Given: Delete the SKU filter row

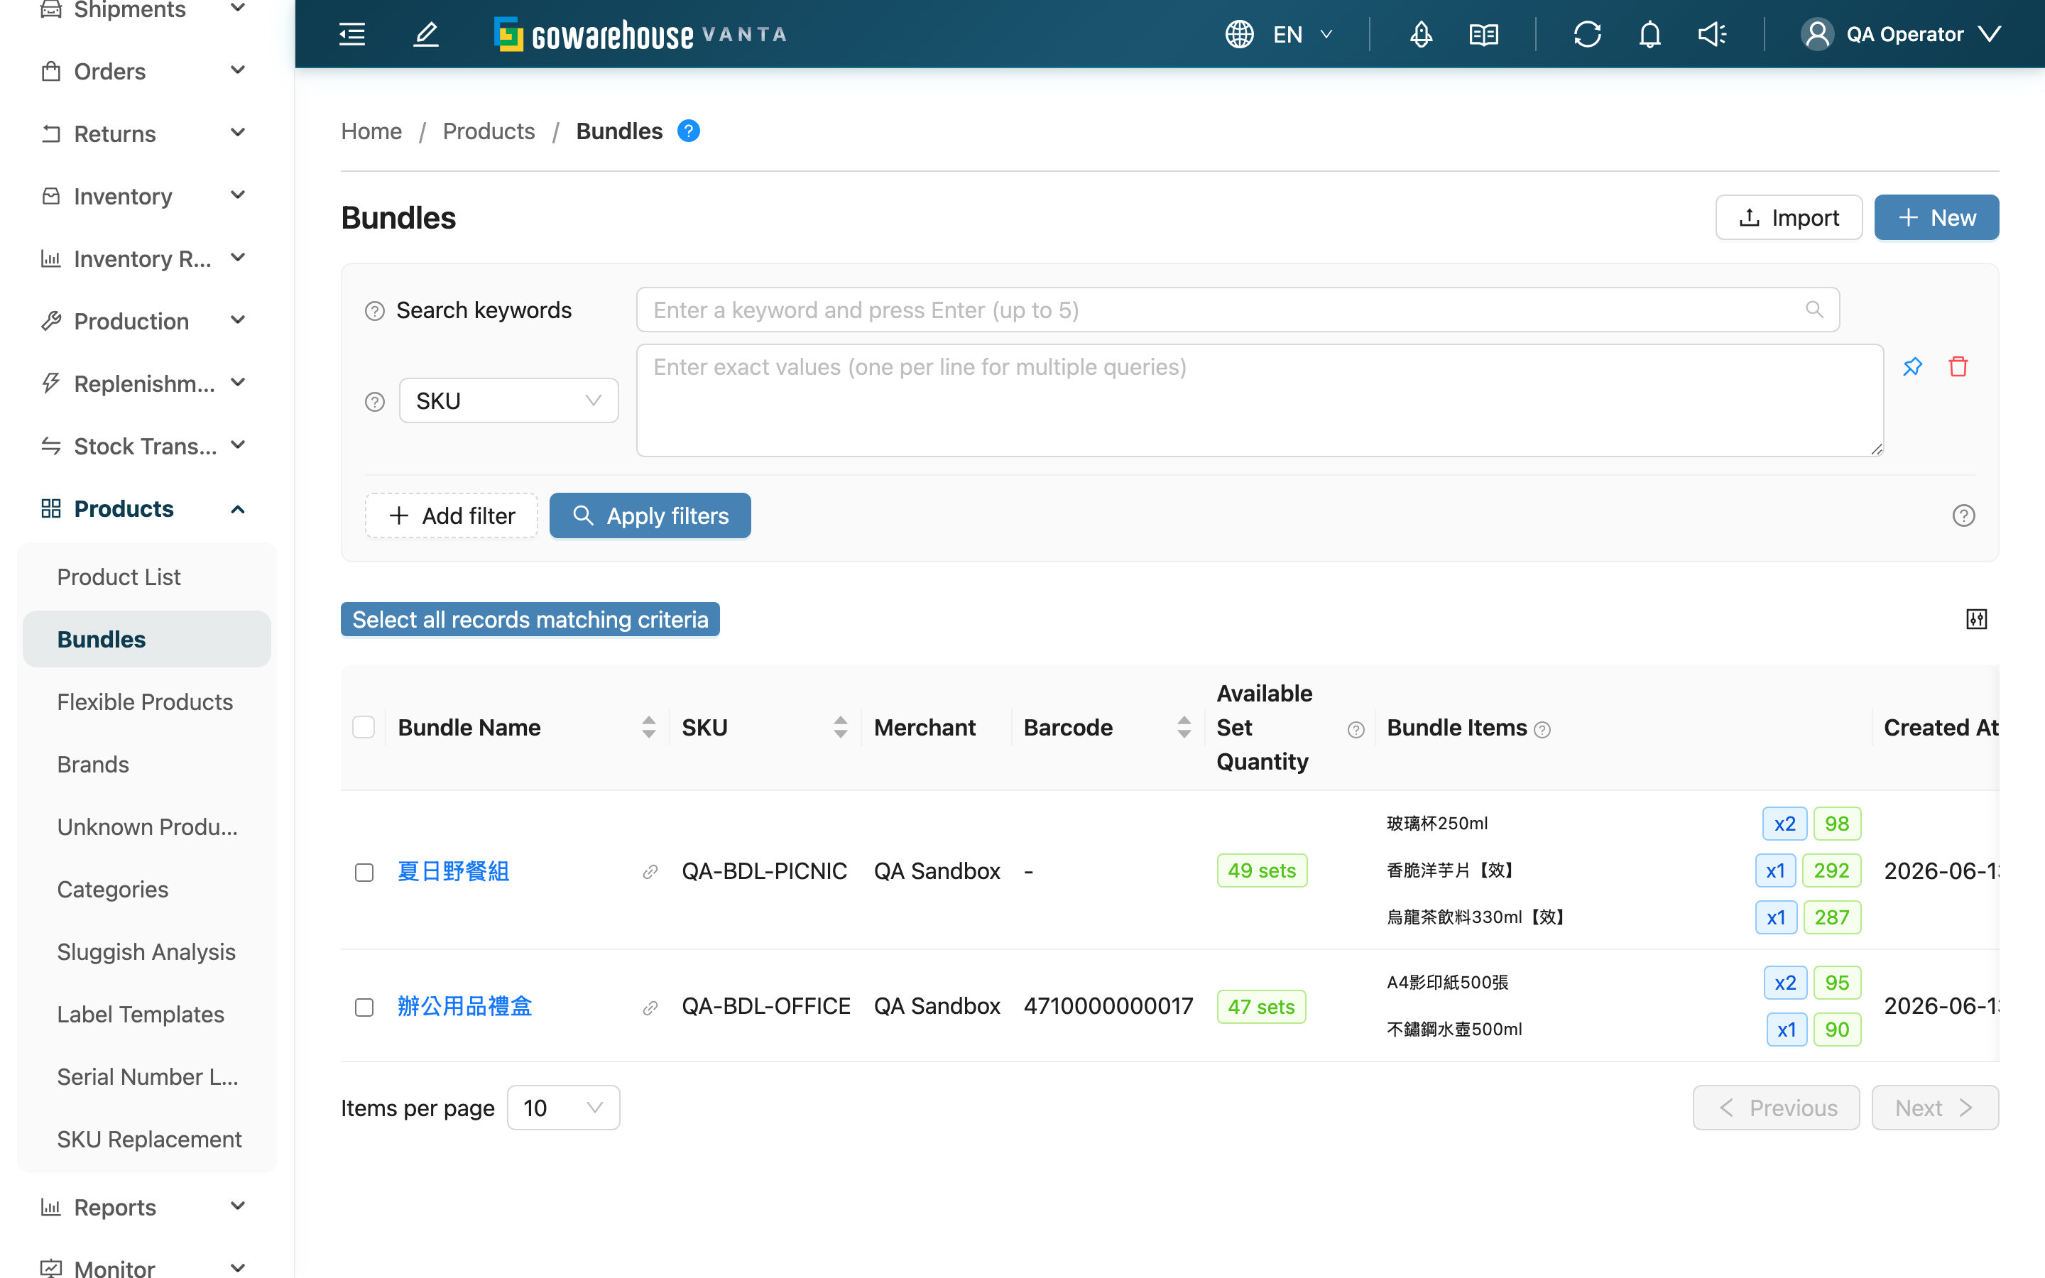Looking at the screenshot, I should (1959, 367).
